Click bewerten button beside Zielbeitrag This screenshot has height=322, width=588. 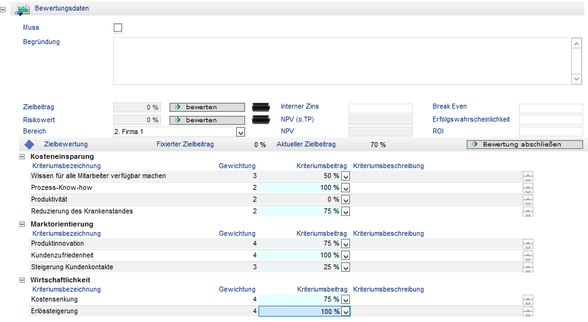coord(207,107)
